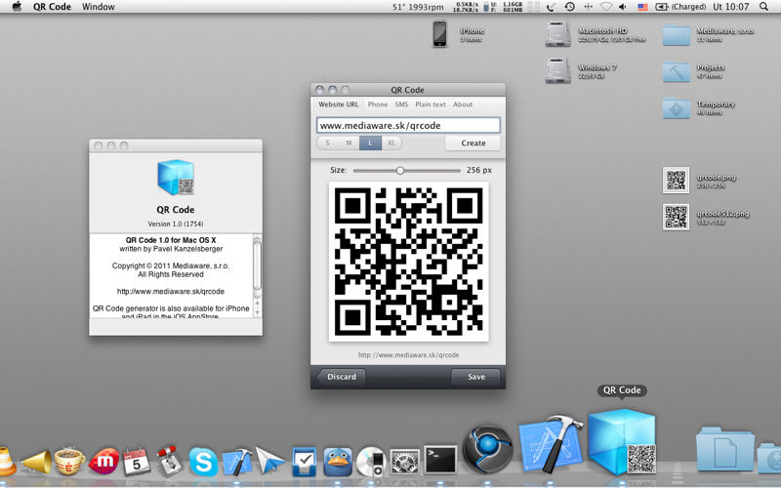Open Skype from the dock
The image size is (781, 488).
click(203, 461)
